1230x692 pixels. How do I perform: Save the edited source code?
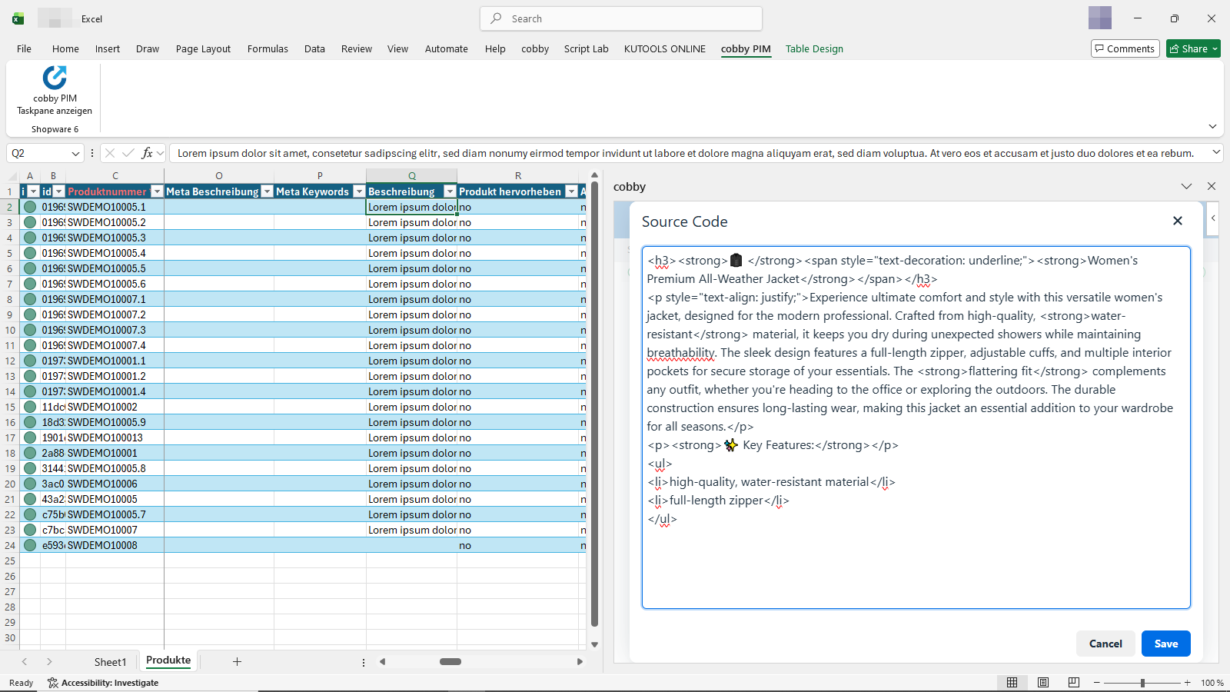coord(1165,644)
